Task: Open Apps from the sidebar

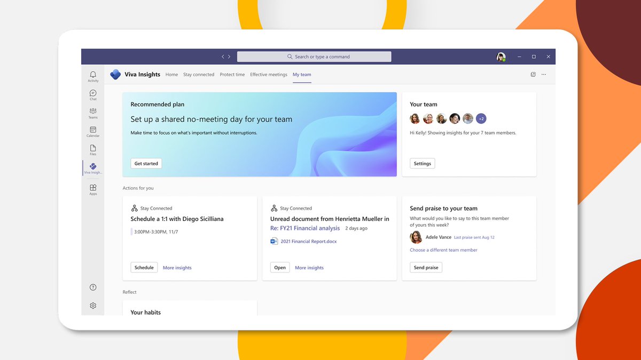Action: coord(93,189)
